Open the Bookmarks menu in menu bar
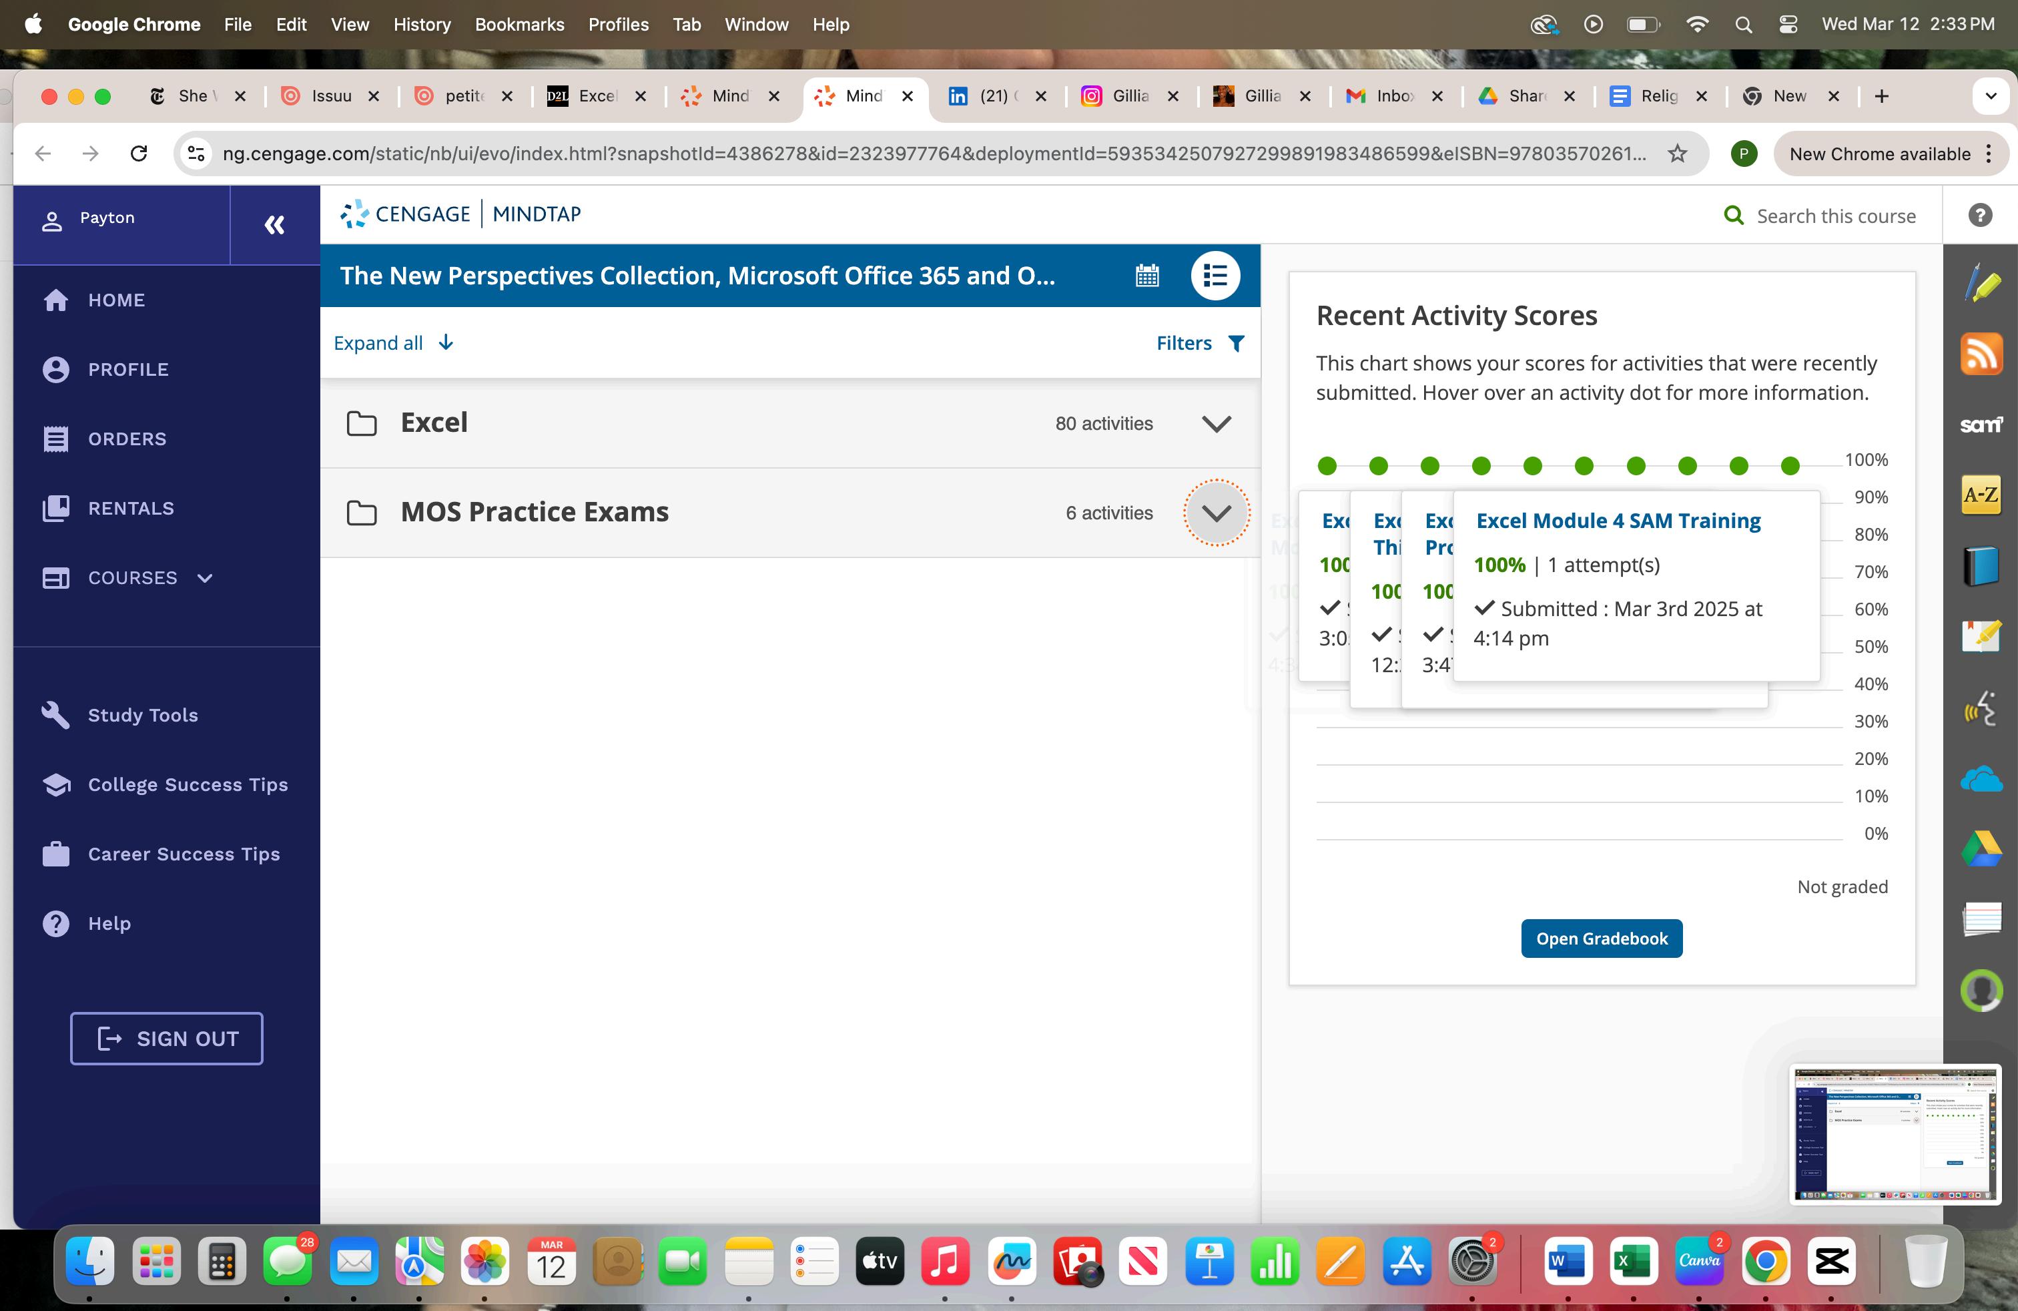2018x1311 pixels. point(519,25)
